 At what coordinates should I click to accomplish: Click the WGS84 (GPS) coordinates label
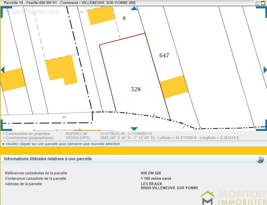coord(78,138)
